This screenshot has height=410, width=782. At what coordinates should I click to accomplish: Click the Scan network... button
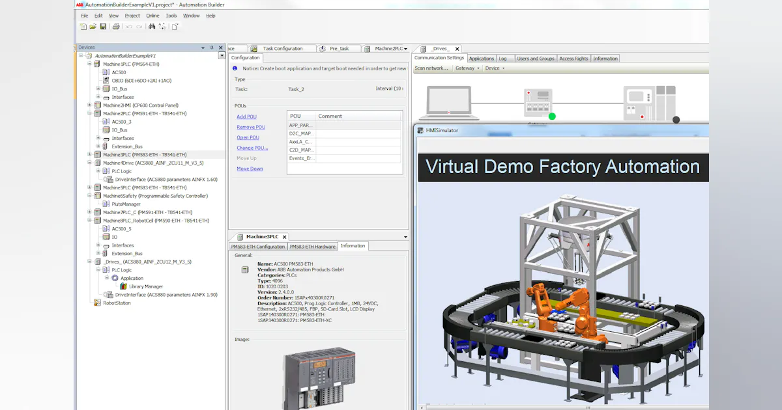(x=431, y=68)
